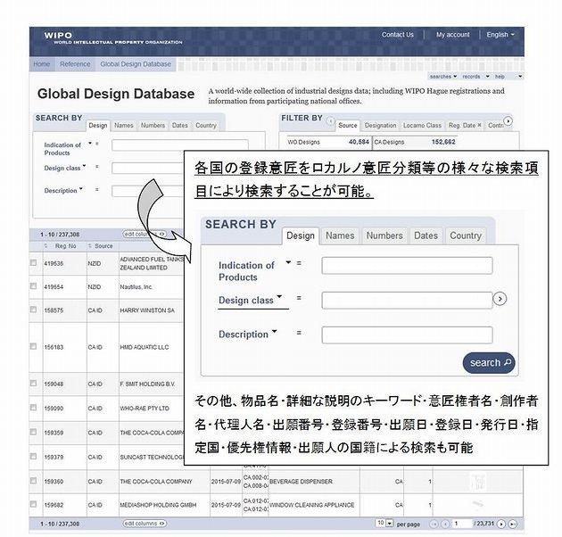
Task: Open the Designation filter tab
Action: [x=380, y=126]
